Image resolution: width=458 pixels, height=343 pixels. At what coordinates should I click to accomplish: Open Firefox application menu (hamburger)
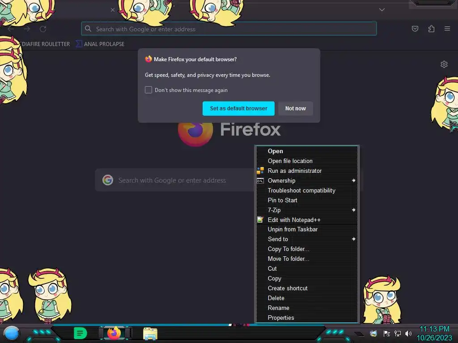(x=447, y=29)
